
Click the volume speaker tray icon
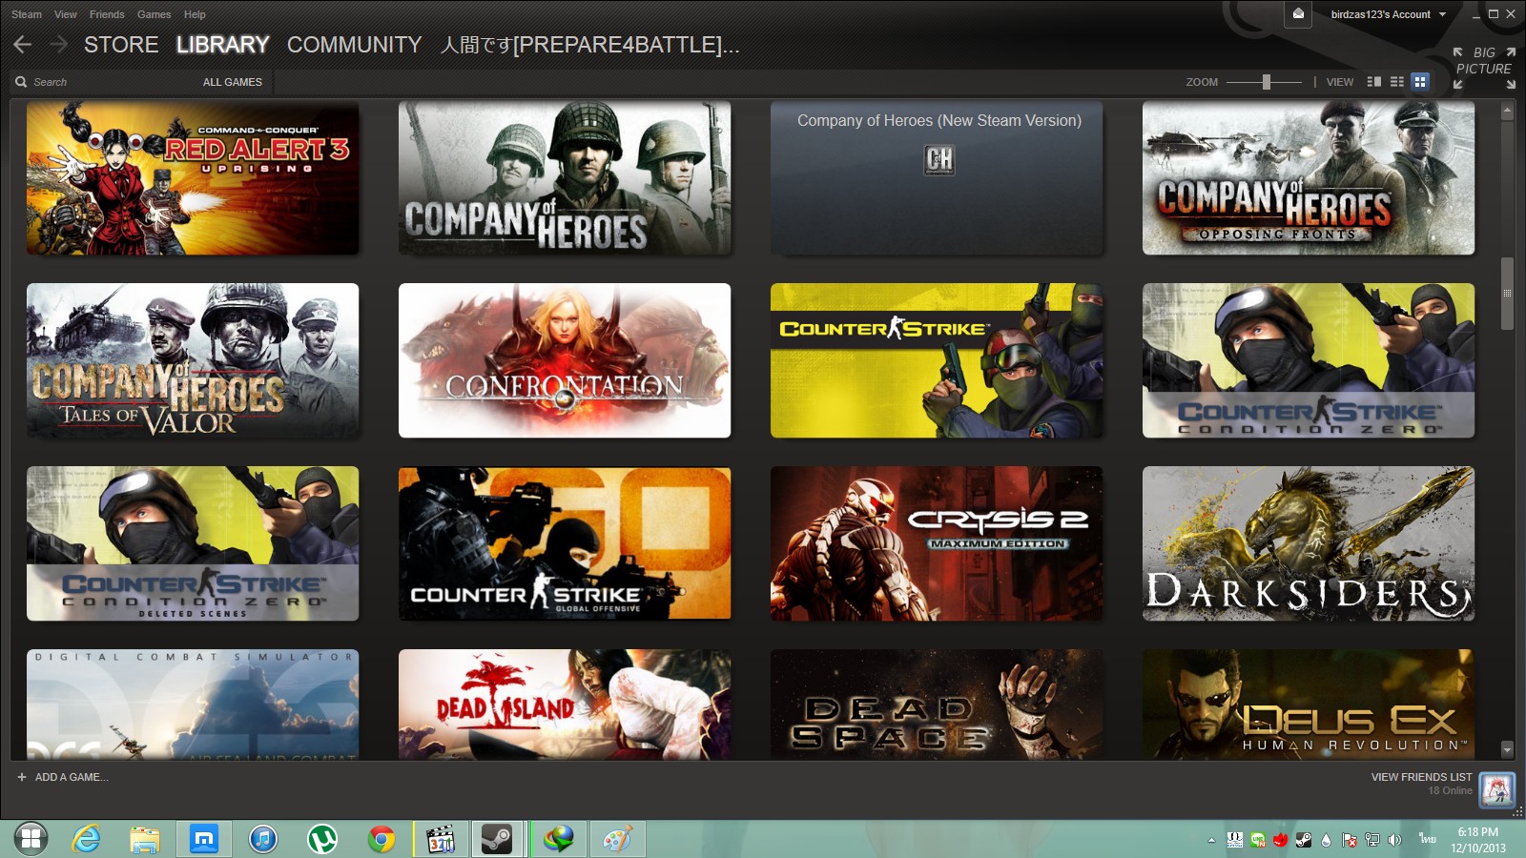(x=1394, y=840)
